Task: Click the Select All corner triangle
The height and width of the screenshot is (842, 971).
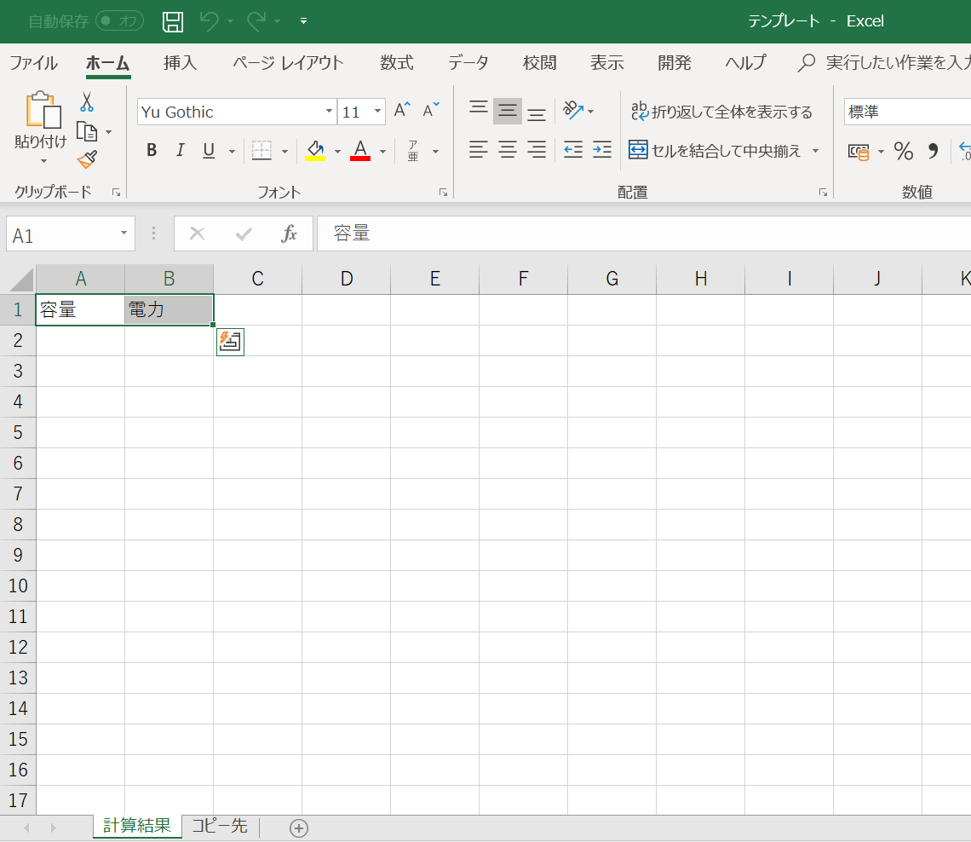Action: (21, 280)
